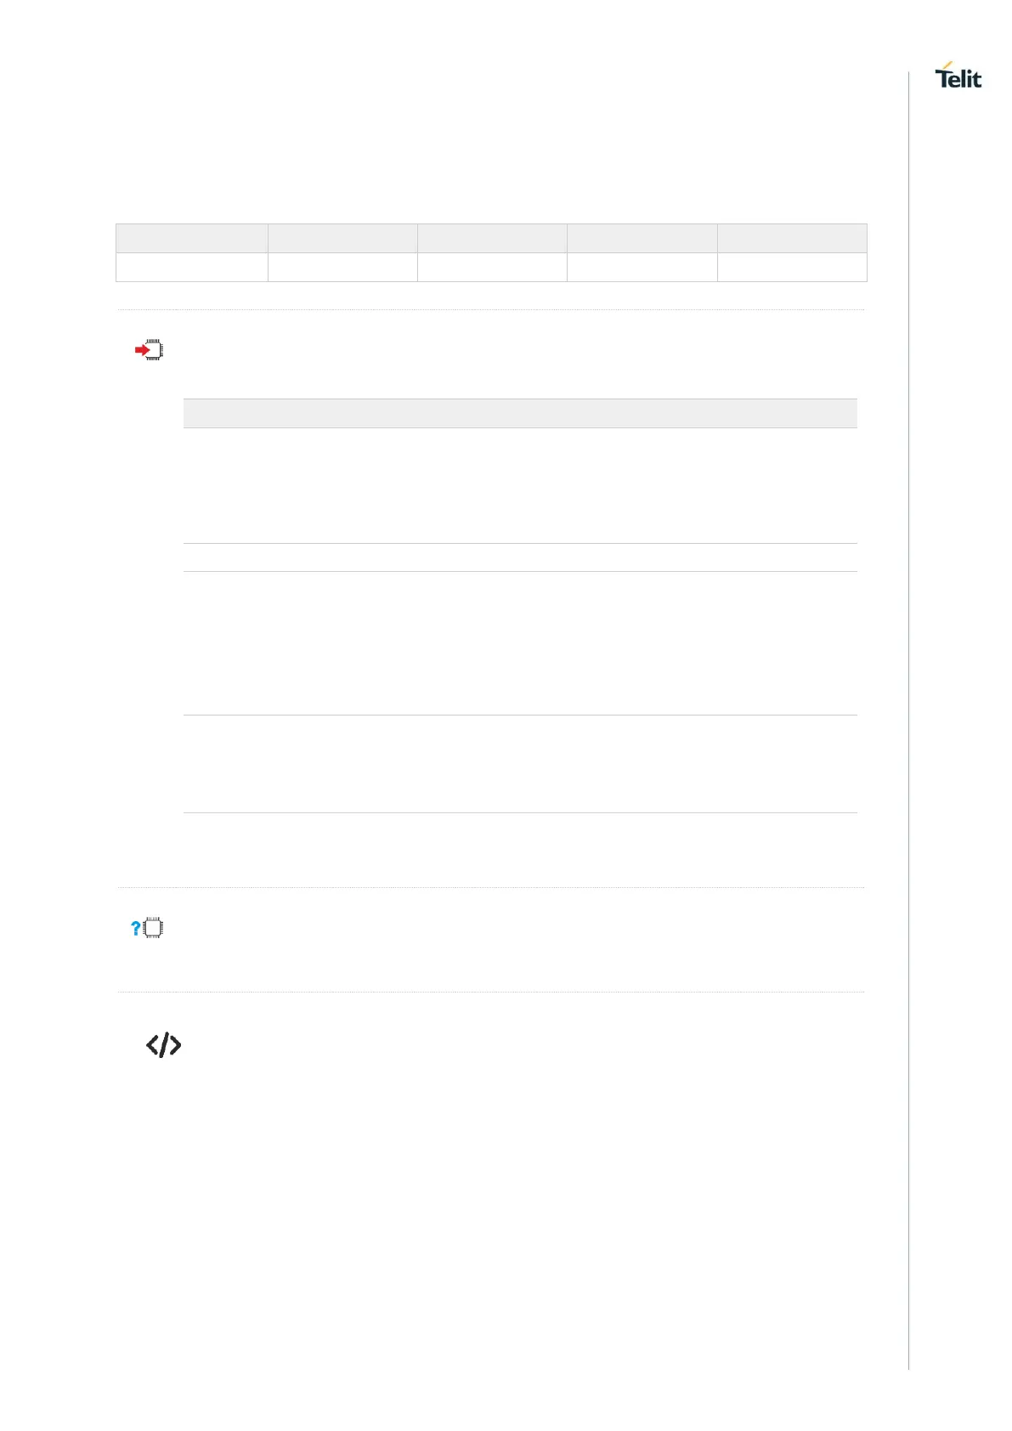Click first white cell in five-column table
Screen dimensions: 1012x1431
point(192,267)
